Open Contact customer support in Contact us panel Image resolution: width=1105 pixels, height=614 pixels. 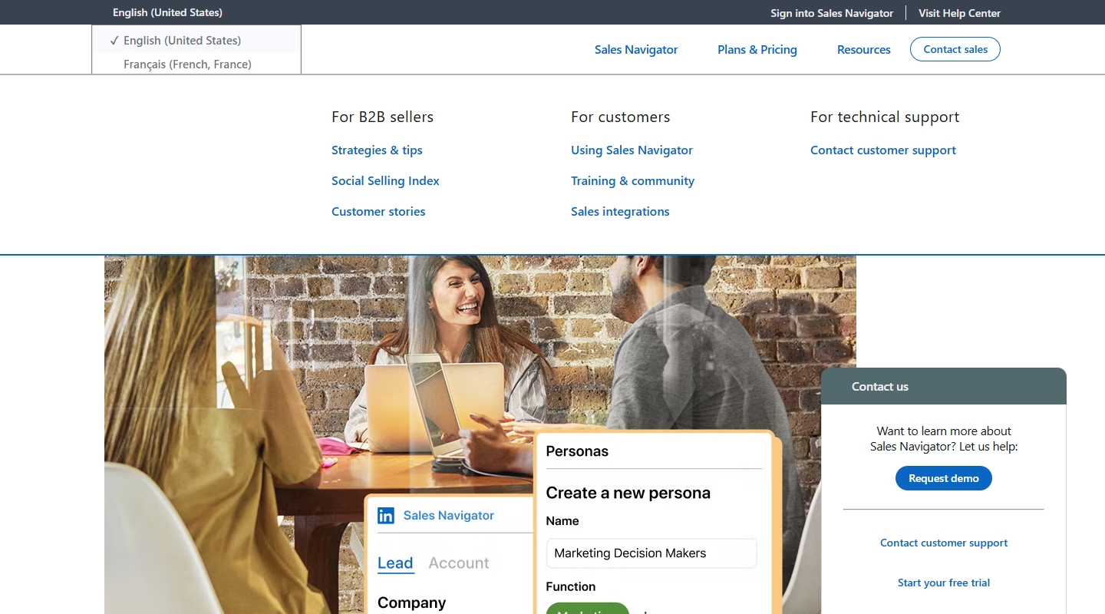(x=944, y=543)
